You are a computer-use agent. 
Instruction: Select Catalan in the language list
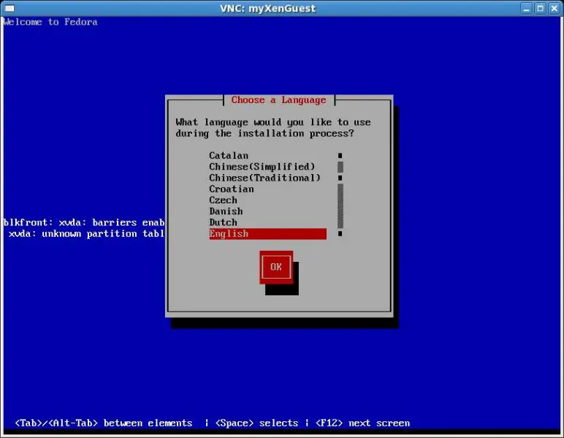(x=229, y=156)
